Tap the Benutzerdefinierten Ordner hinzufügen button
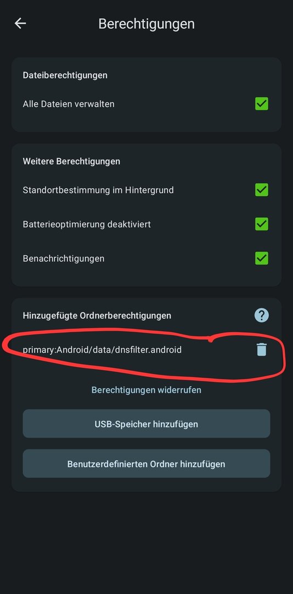The width and height of the screenshot is (293, 594). click(x=146, y=464)
